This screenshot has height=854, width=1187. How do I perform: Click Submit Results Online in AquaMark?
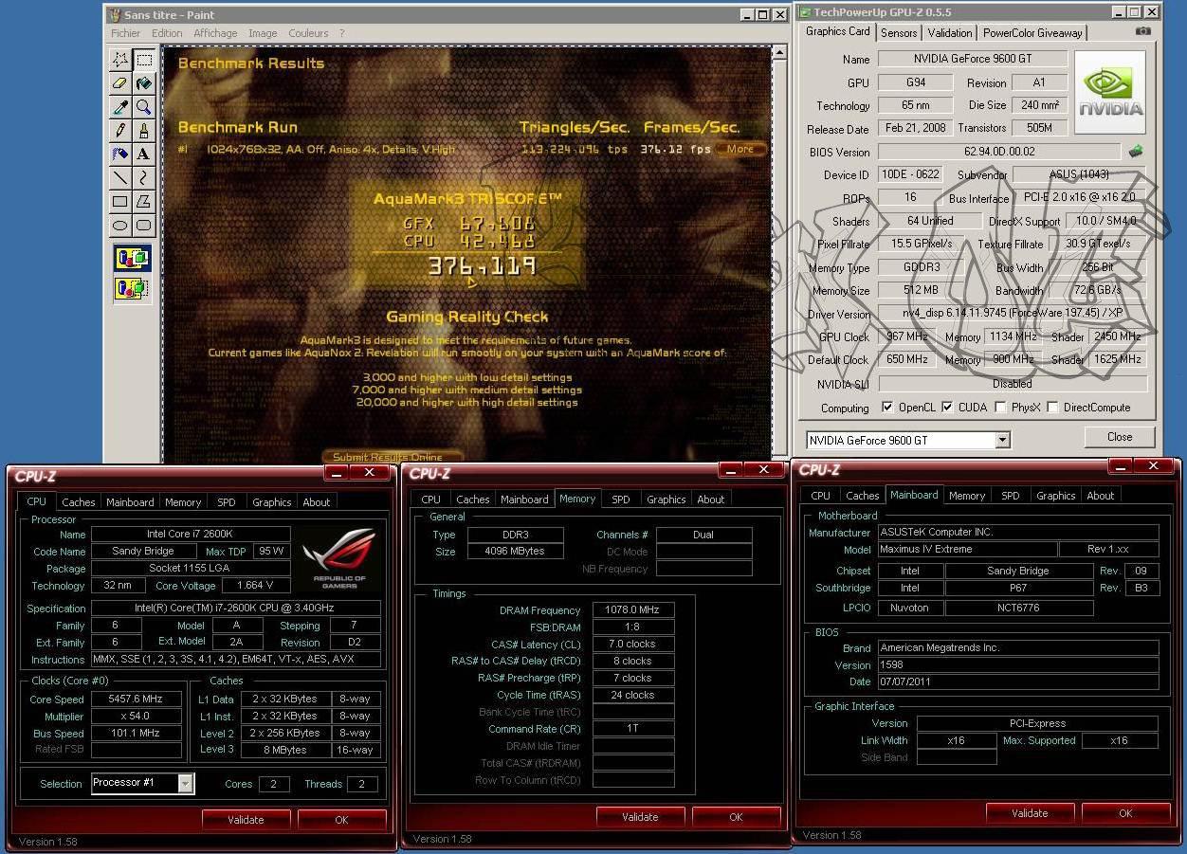pos(393,457)
